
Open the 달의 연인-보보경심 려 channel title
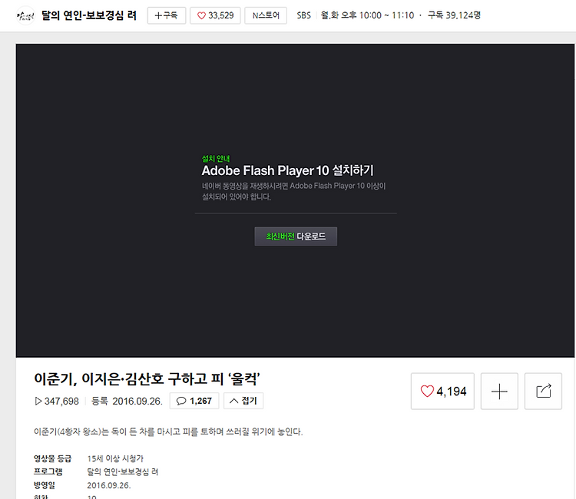tap(89, 15)
